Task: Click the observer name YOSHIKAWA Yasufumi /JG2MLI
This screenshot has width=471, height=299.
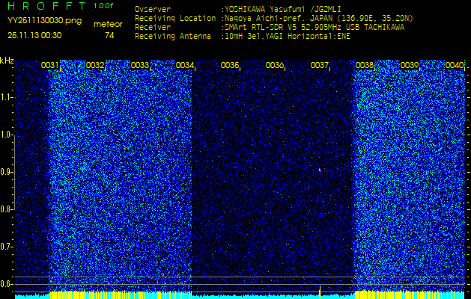Action: (283, 10)
